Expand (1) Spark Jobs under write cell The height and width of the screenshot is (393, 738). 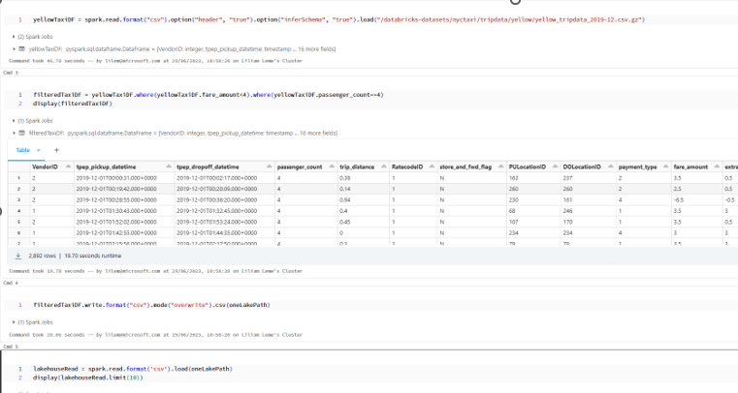(x=15, y=322)
